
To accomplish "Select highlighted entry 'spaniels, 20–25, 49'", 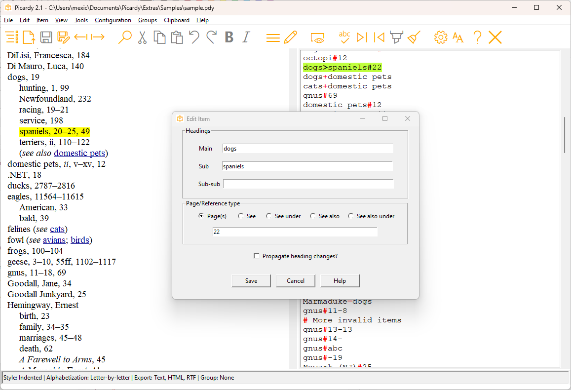I will 55,131.
